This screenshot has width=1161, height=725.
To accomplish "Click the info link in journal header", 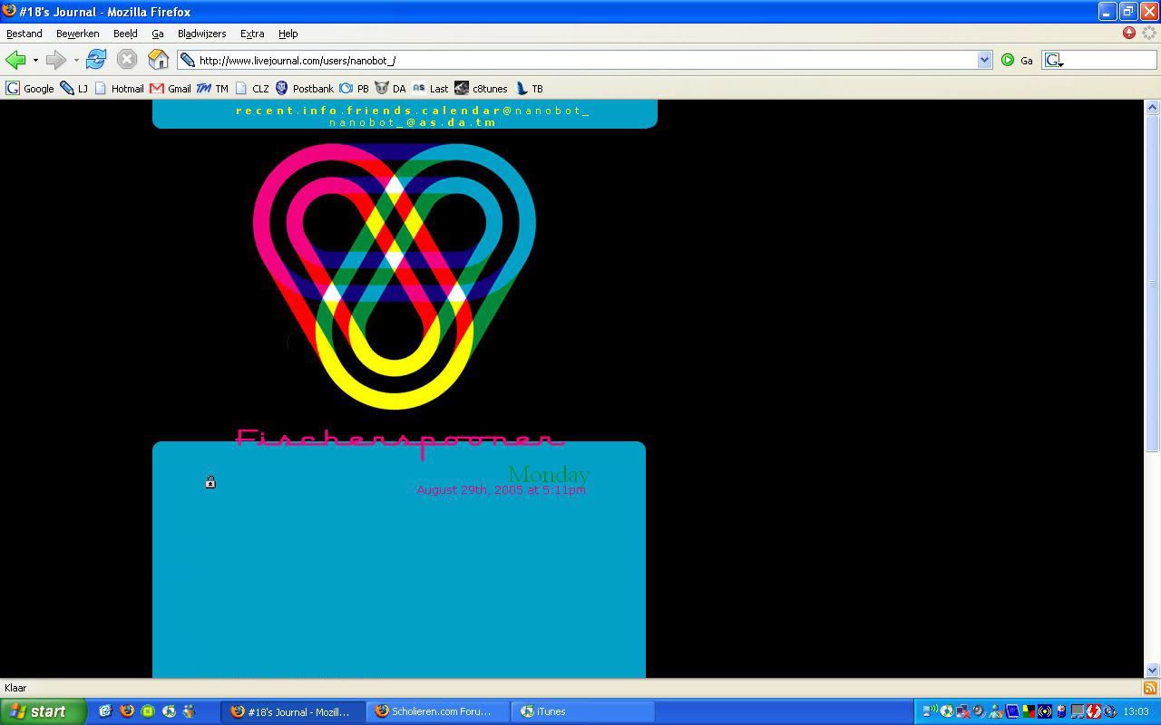I will [x=320, y=111].
